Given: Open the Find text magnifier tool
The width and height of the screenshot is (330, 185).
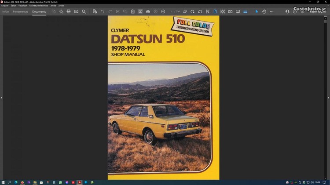Looking at the screenshot, I should click(84, 11).
